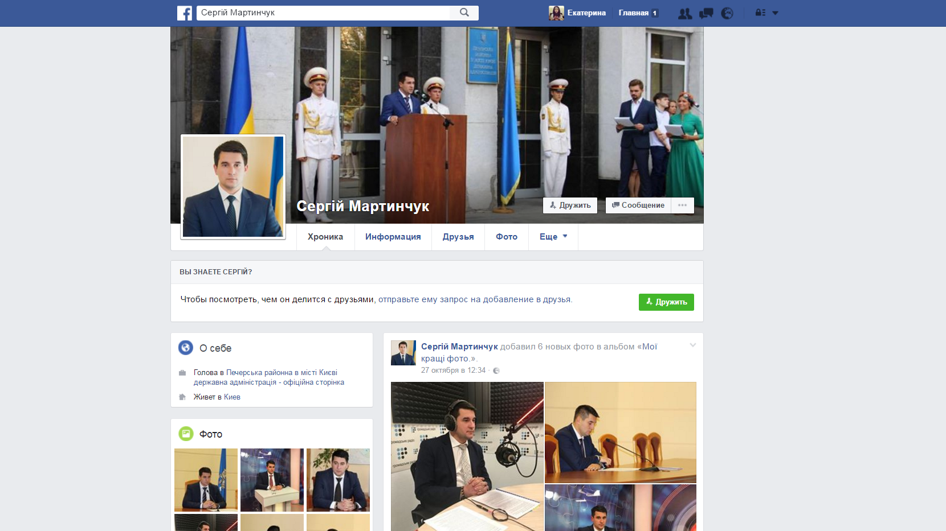Click the public audience globe icon on post
The image size is (946, 531).
pos(496,371)
